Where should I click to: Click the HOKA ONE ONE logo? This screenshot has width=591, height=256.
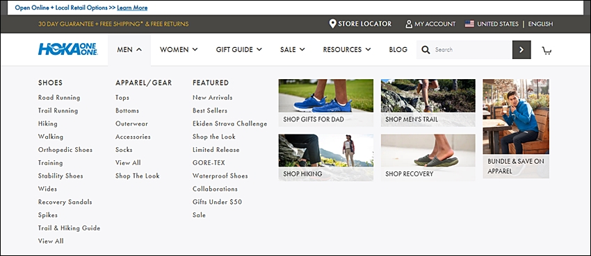(x=68, y=49)
